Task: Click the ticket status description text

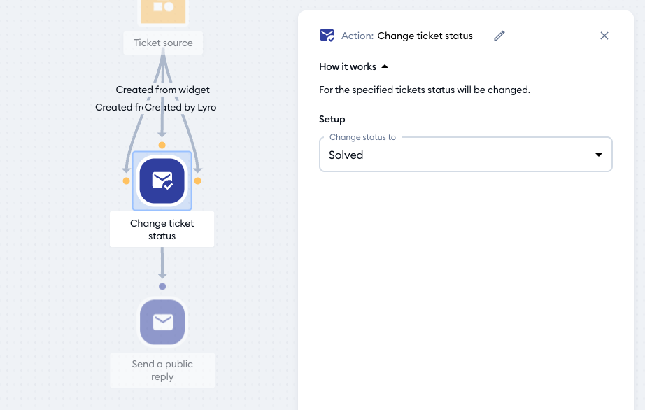Action: click(x=425, y=90)
